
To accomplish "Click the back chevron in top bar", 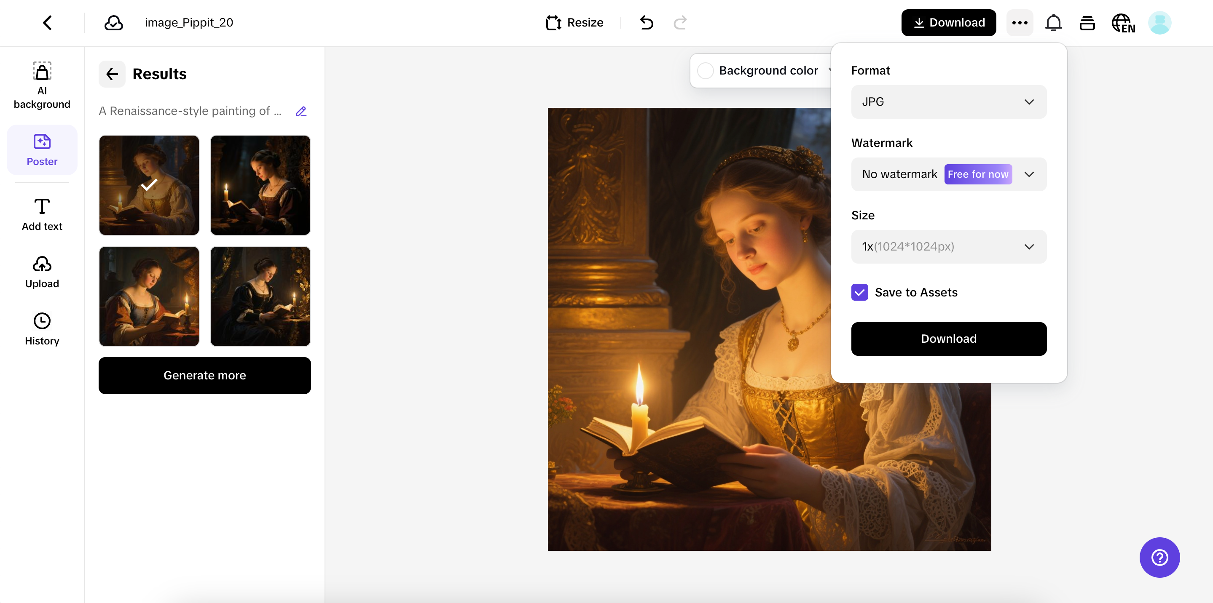I will pos(48,23).
